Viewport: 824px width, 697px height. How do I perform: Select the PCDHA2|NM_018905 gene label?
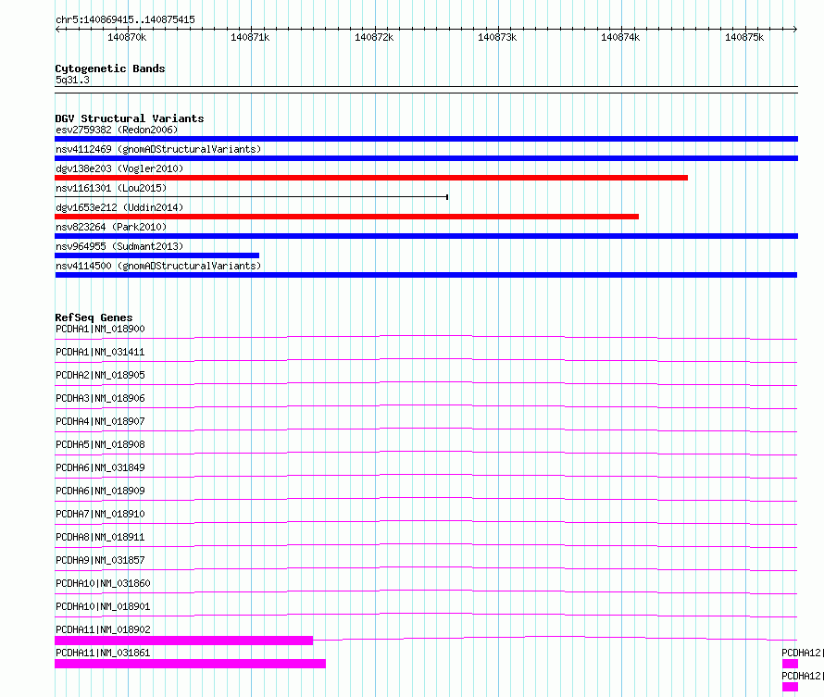[100, 375]
